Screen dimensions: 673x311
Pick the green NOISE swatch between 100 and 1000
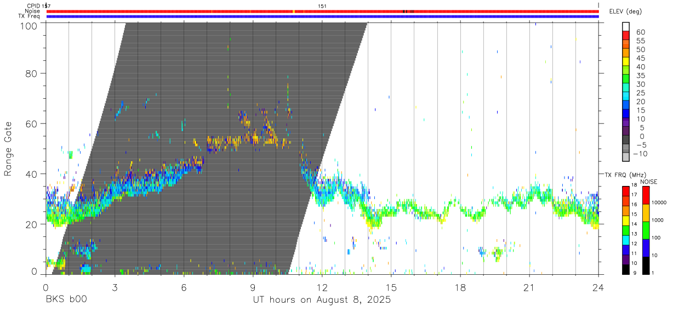(646, 230)
